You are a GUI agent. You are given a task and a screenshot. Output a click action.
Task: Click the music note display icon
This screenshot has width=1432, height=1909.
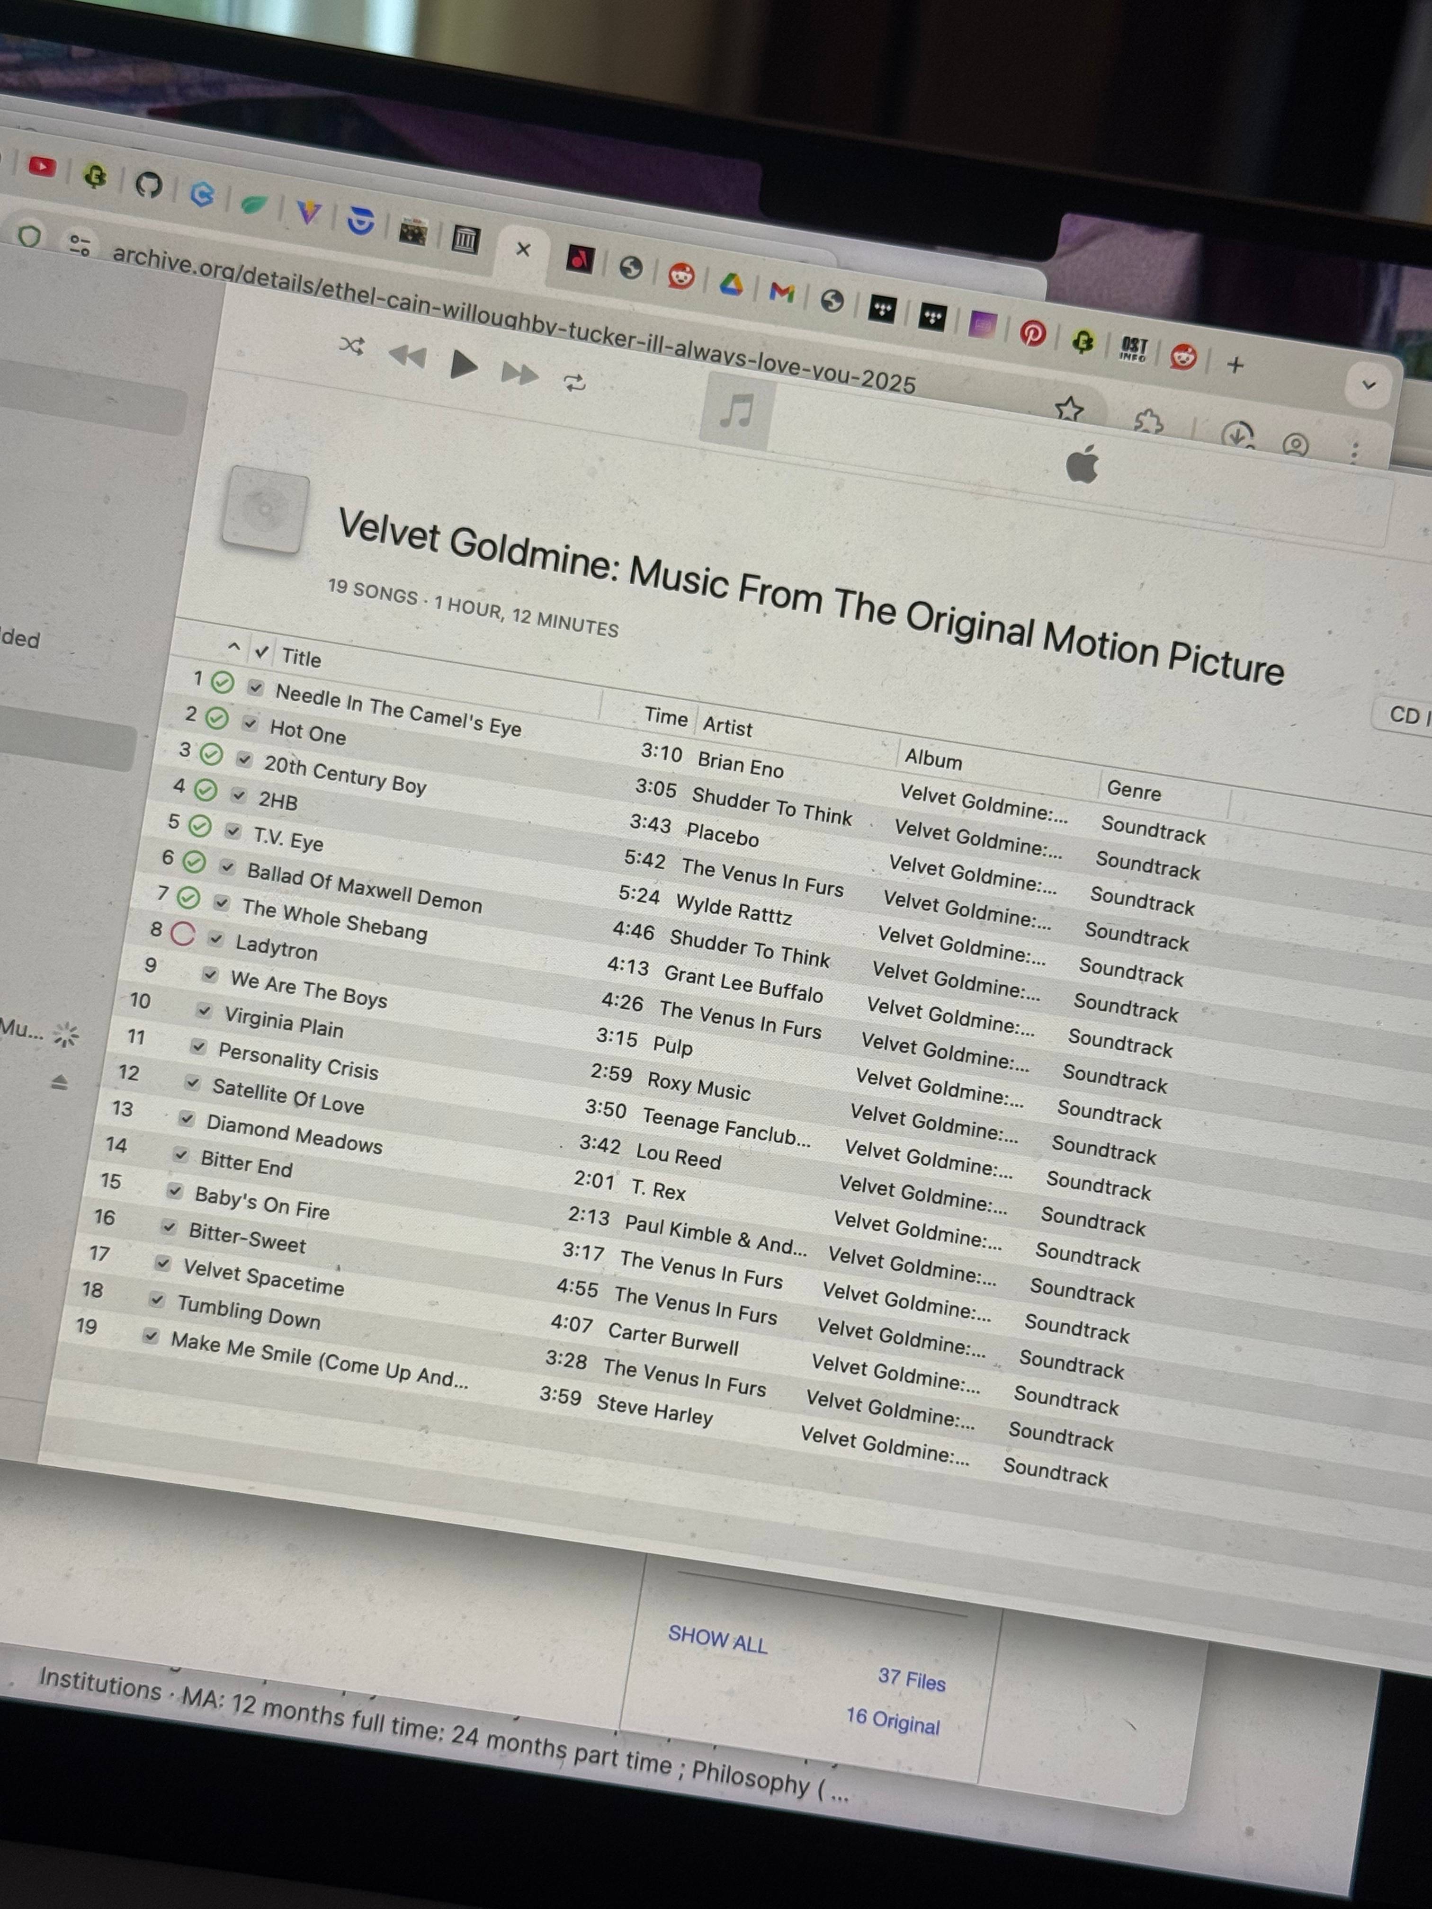pos(736,411)
